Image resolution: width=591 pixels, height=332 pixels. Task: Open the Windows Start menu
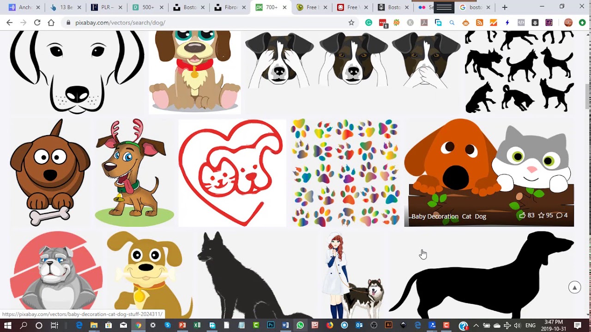pos(8,325)
